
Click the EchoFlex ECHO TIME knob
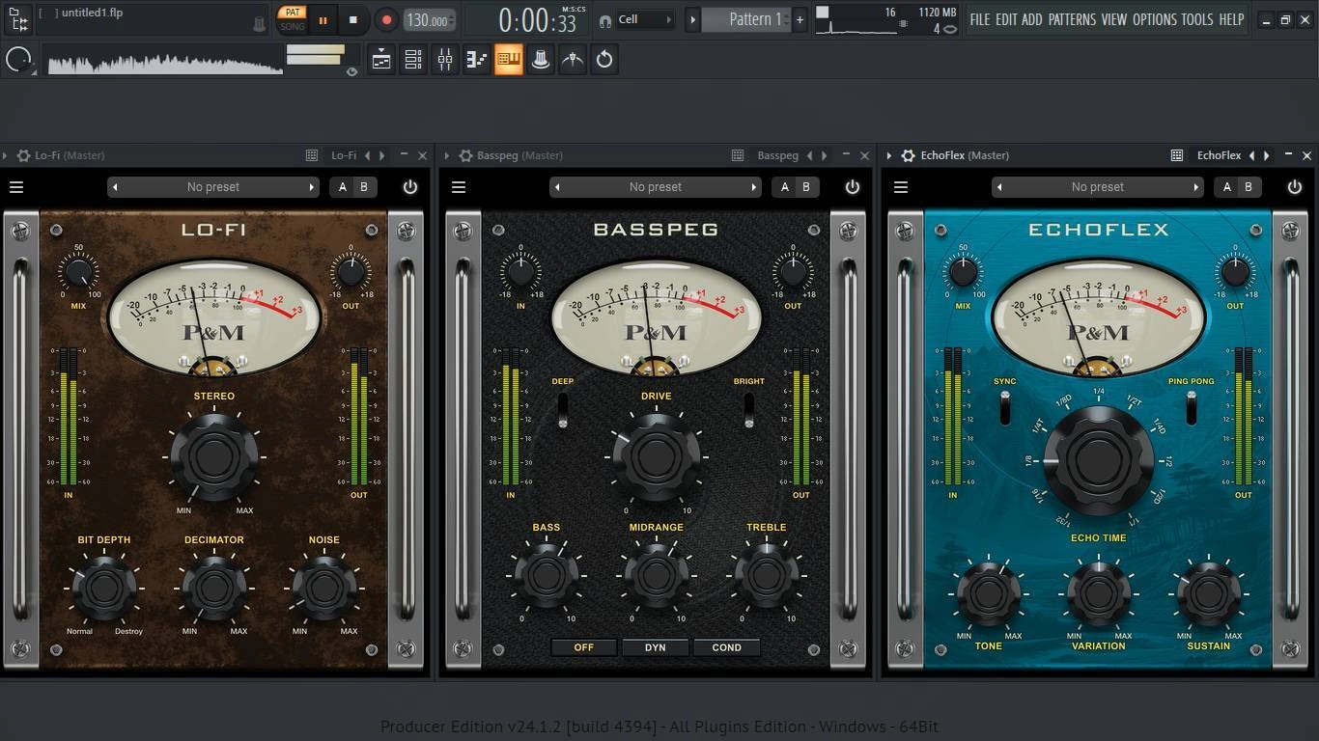tap(1098, 460)
